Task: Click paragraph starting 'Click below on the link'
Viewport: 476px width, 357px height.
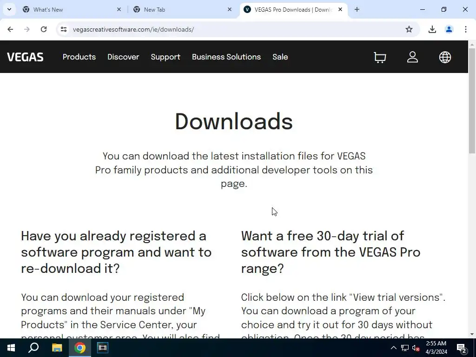Action: pyautogui.click(x=343, y=315)
